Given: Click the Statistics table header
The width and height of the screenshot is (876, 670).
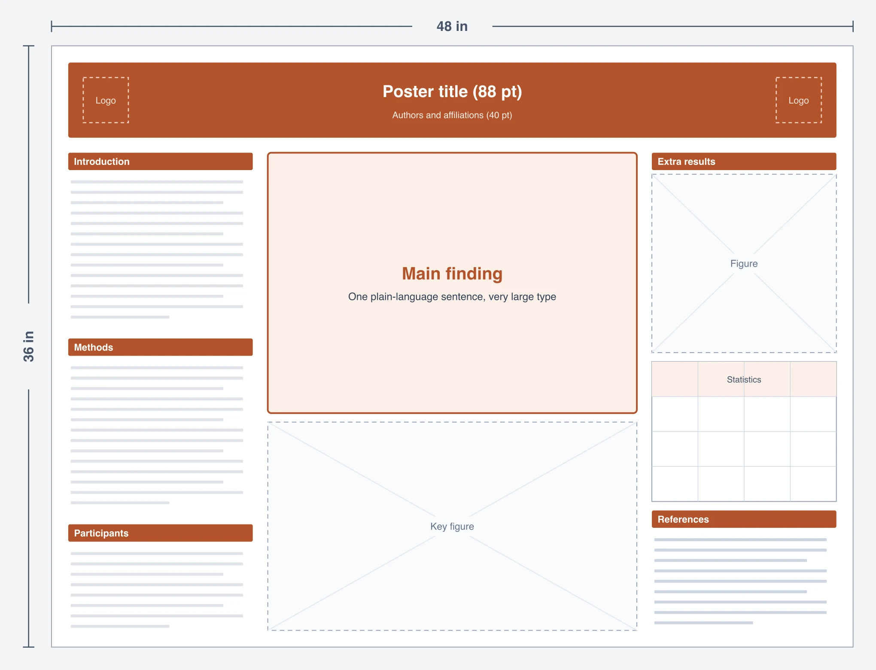Looking at the screenshot, I should click(744, 379).
